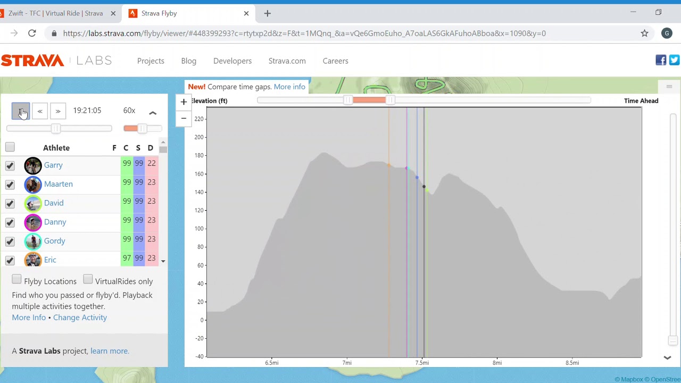Image resolution: width=681 pixels, height=383 pixels.
Task: Open the Strava Facebook page icon
Action: tap(661, 61)
